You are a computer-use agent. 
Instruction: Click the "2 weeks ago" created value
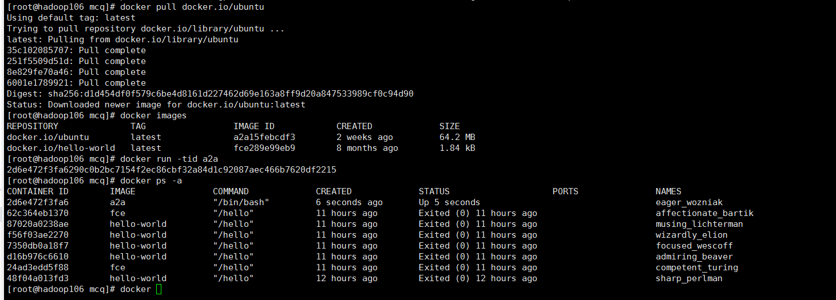pos(364,137)
